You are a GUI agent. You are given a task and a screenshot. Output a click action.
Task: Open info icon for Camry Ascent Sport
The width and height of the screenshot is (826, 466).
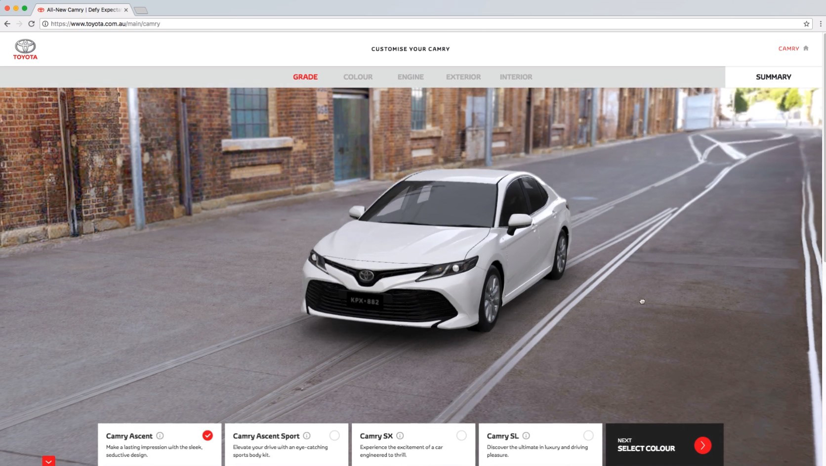pyautogui.click(x=307, y=436)
